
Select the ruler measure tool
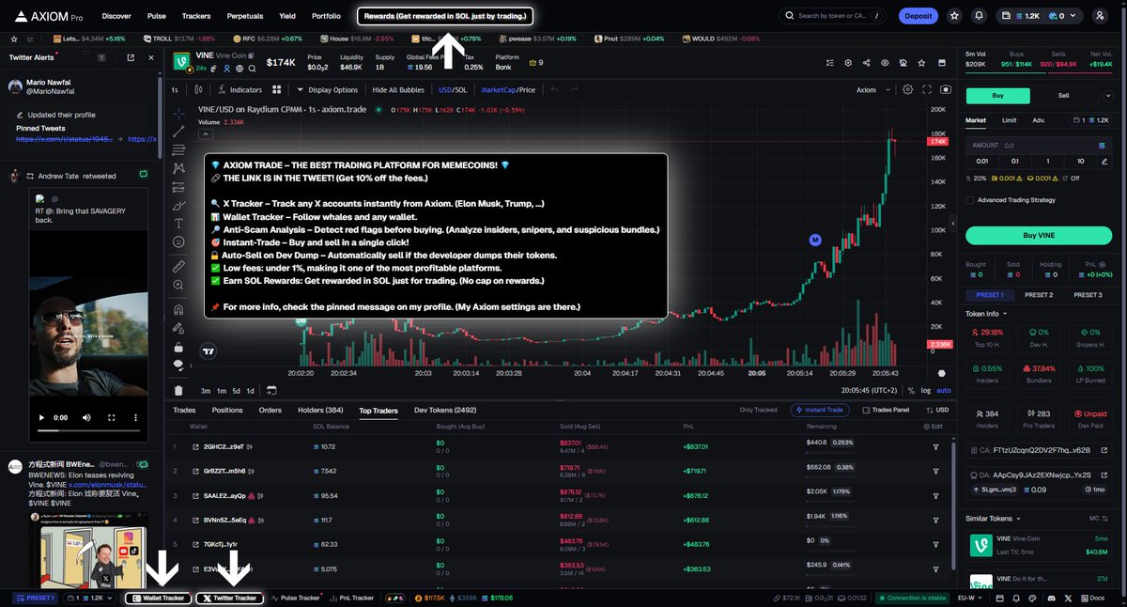[178, 267]
